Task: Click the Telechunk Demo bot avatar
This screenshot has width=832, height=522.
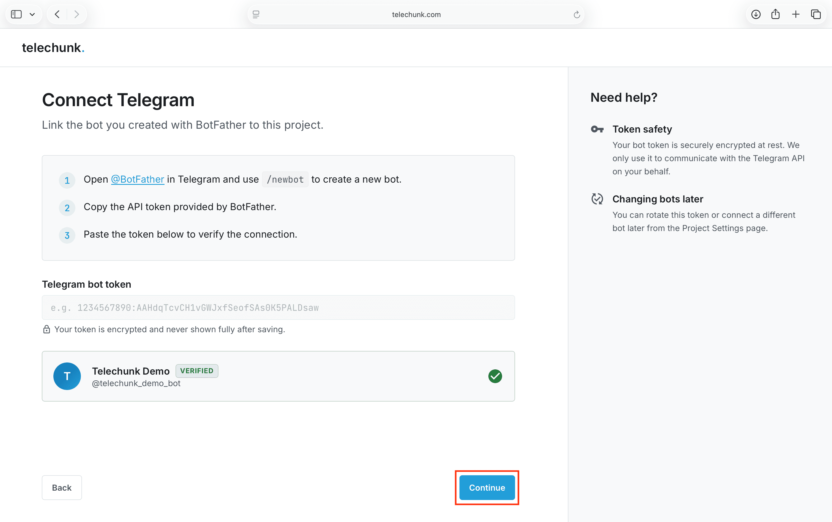Action: pos(67,376)
